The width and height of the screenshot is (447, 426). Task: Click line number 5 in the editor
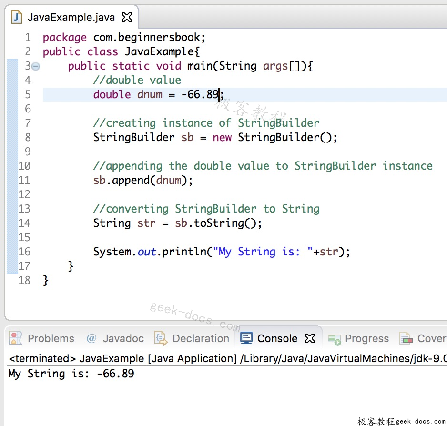(x=28, y=94)
